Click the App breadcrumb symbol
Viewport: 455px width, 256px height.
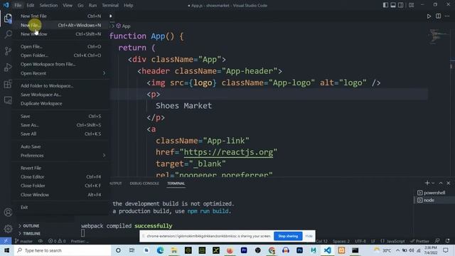pyautogui.click(x=123, y=26)
